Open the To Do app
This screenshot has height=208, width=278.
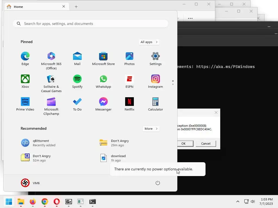(x=77, y=104)
